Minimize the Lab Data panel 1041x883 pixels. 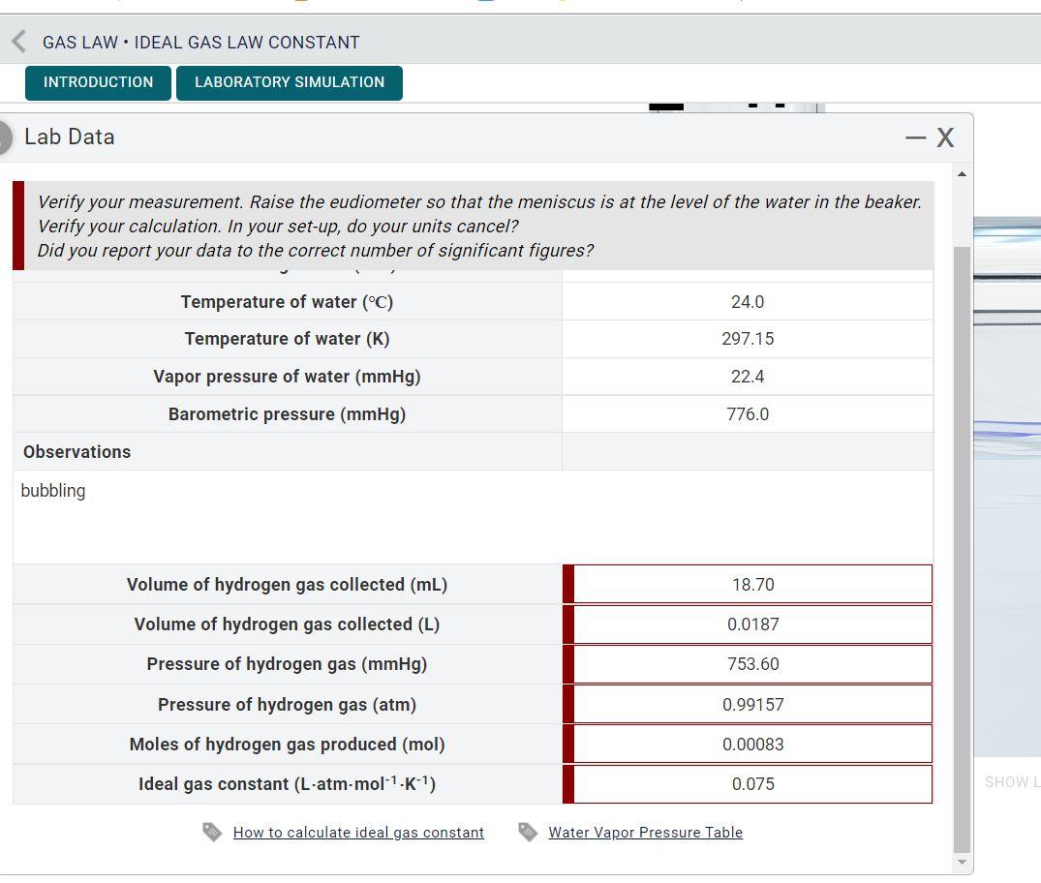[x=914, y=137]
